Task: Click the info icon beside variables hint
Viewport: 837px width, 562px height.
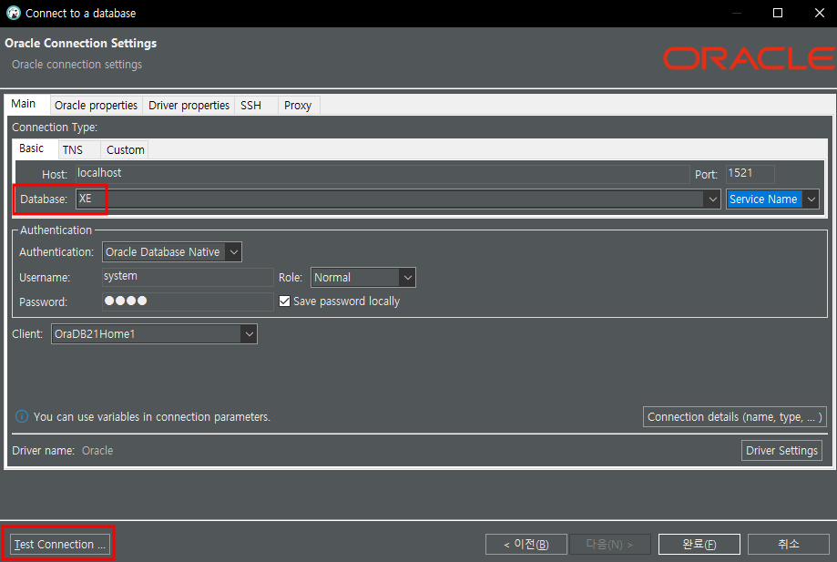Action: 21,416
